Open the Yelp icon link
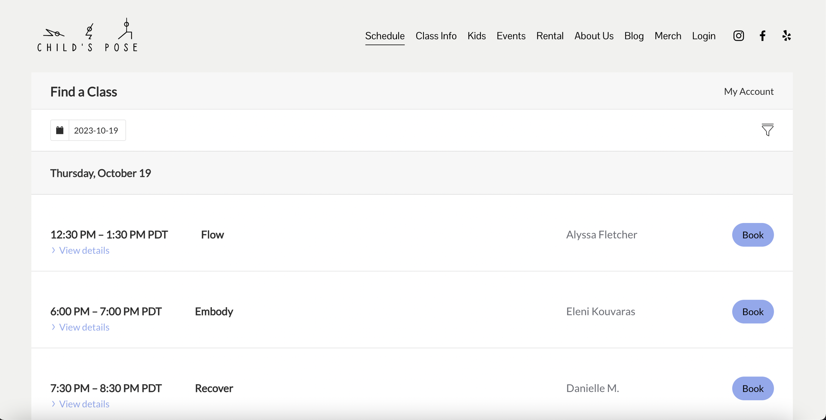The width and height of the screenshot is (826, 420). [x=786, y=36]
